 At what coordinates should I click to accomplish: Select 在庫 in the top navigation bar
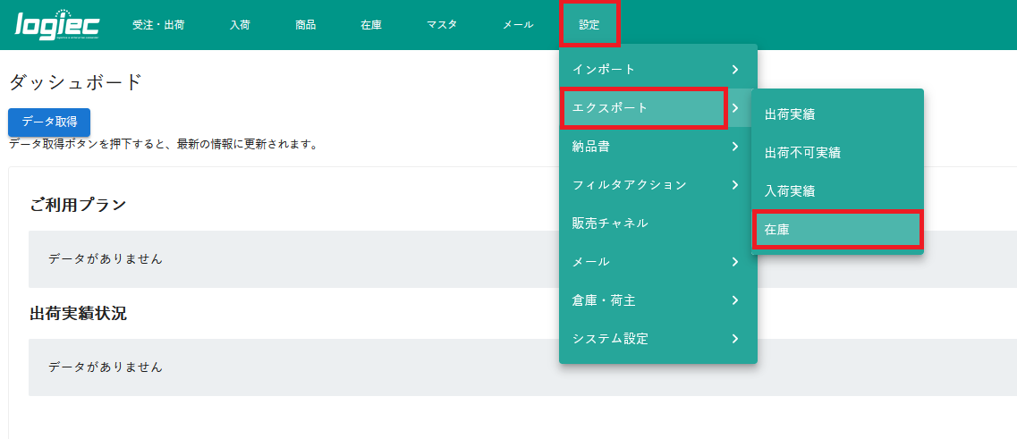click(x=371, y=25)
